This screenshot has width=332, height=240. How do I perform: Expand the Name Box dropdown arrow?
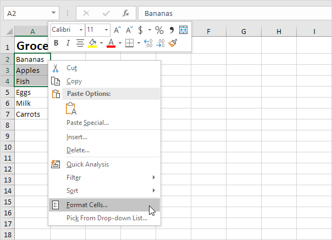53,12
